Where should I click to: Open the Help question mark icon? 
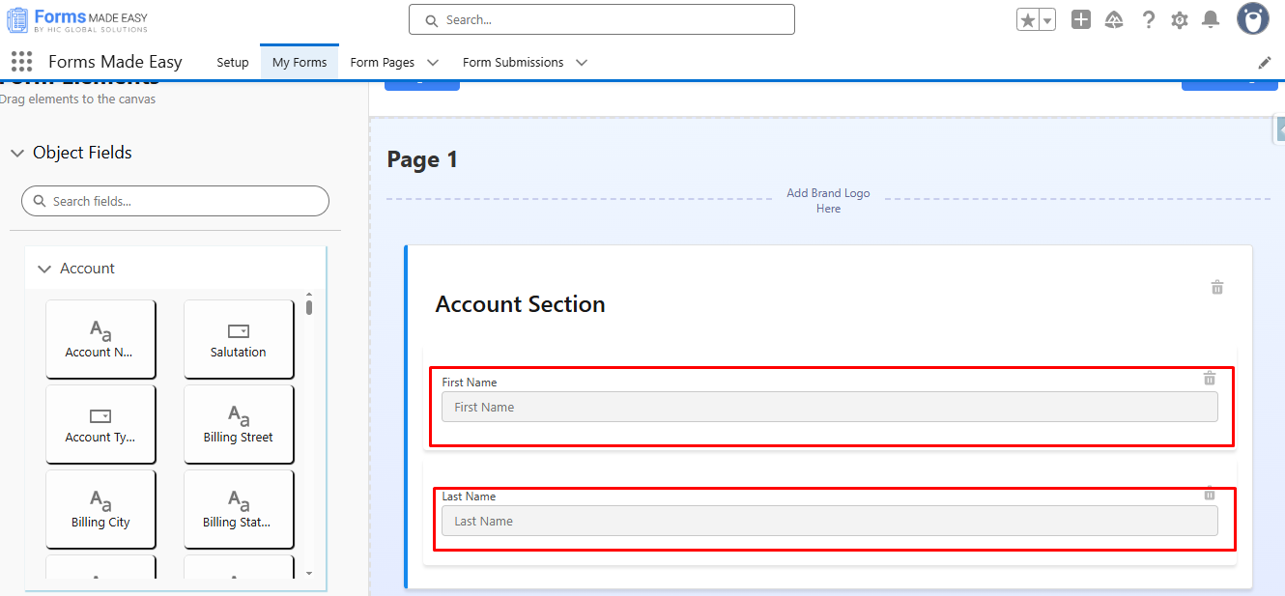pos(1148,20)
